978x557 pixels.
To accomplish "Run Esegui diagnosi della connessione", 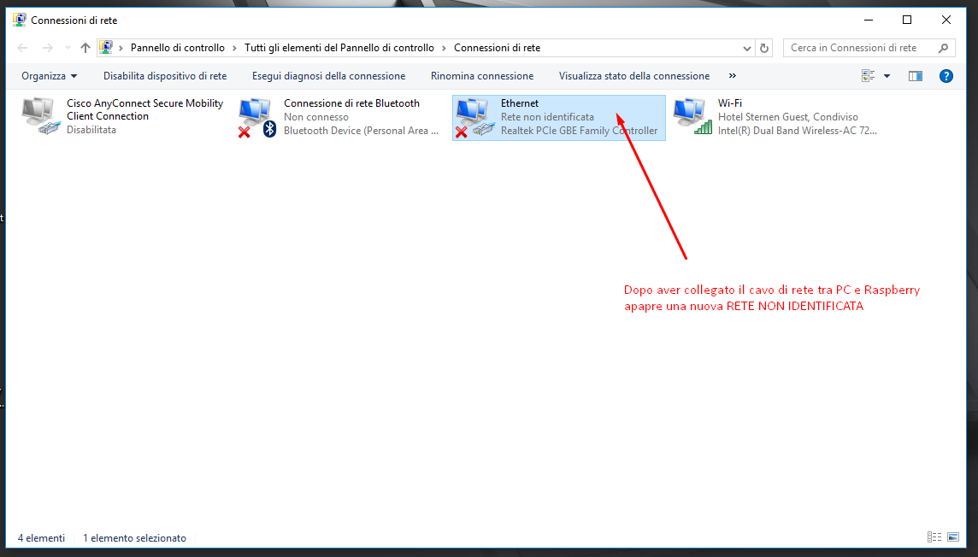I will 328,76.
